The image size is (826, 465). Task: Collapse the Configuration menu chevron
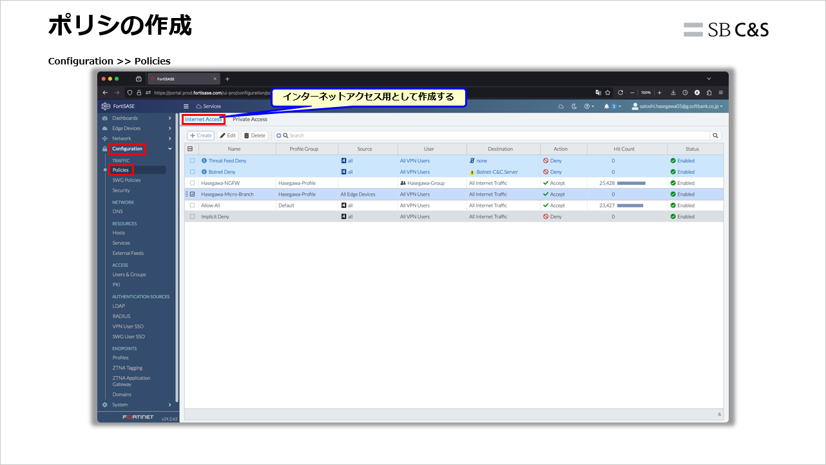point(170,149)
